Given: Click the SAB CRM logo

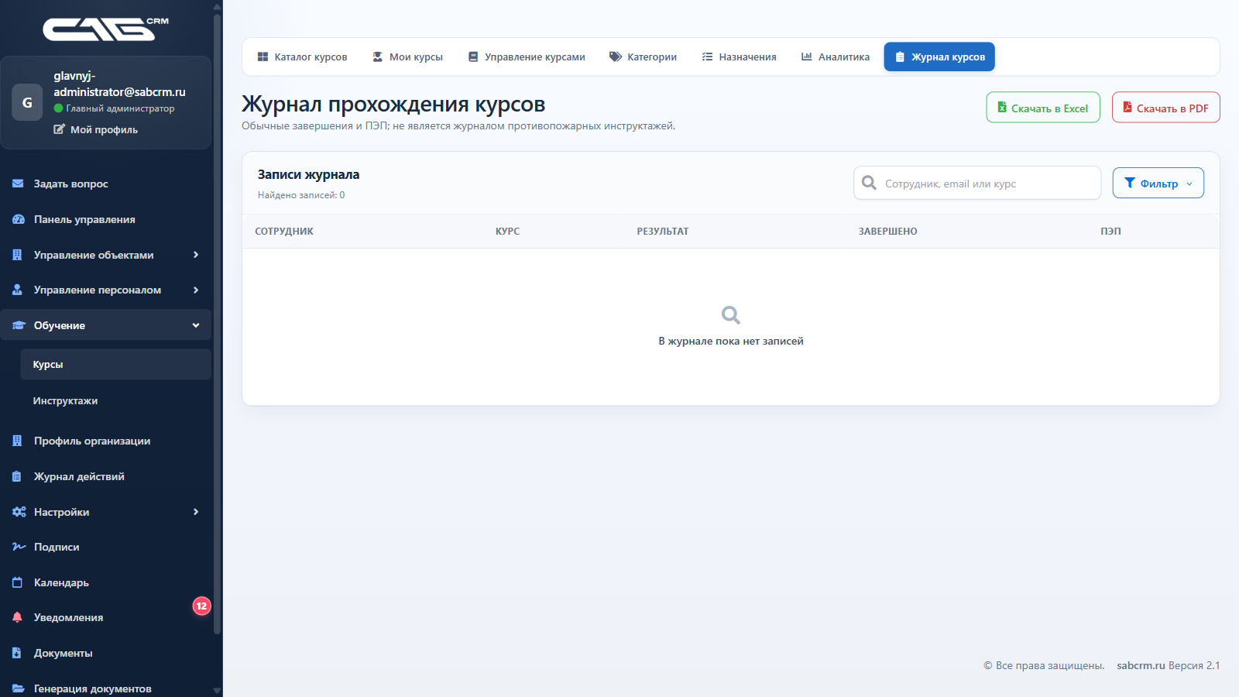Looking at the screenshot, I should (105, 29).
